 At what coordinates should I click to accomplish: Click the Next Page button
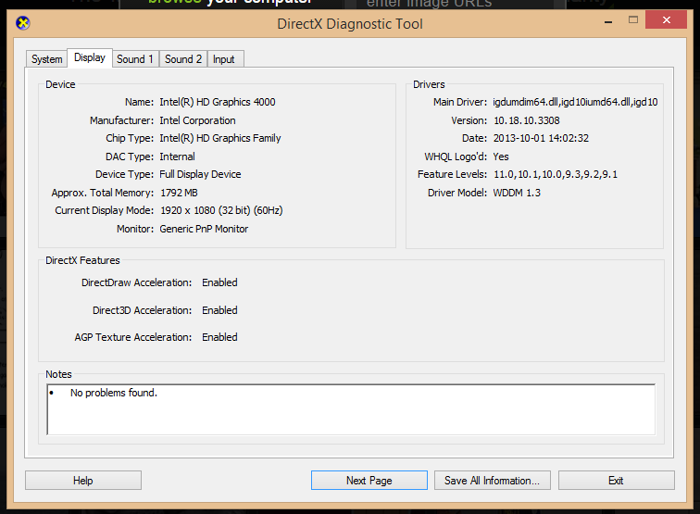(x=369, y=480)
